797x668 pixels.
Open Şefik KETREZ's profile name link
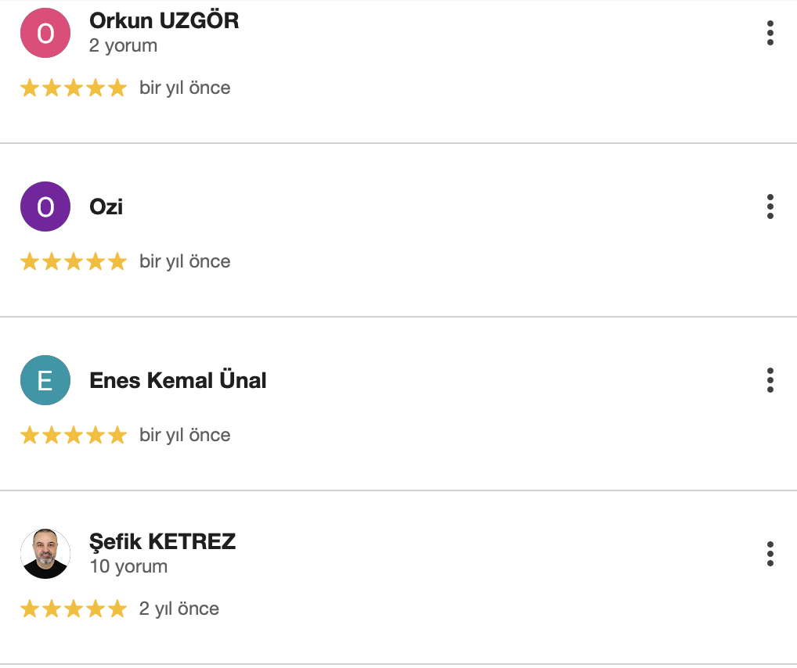click(163, 542)
